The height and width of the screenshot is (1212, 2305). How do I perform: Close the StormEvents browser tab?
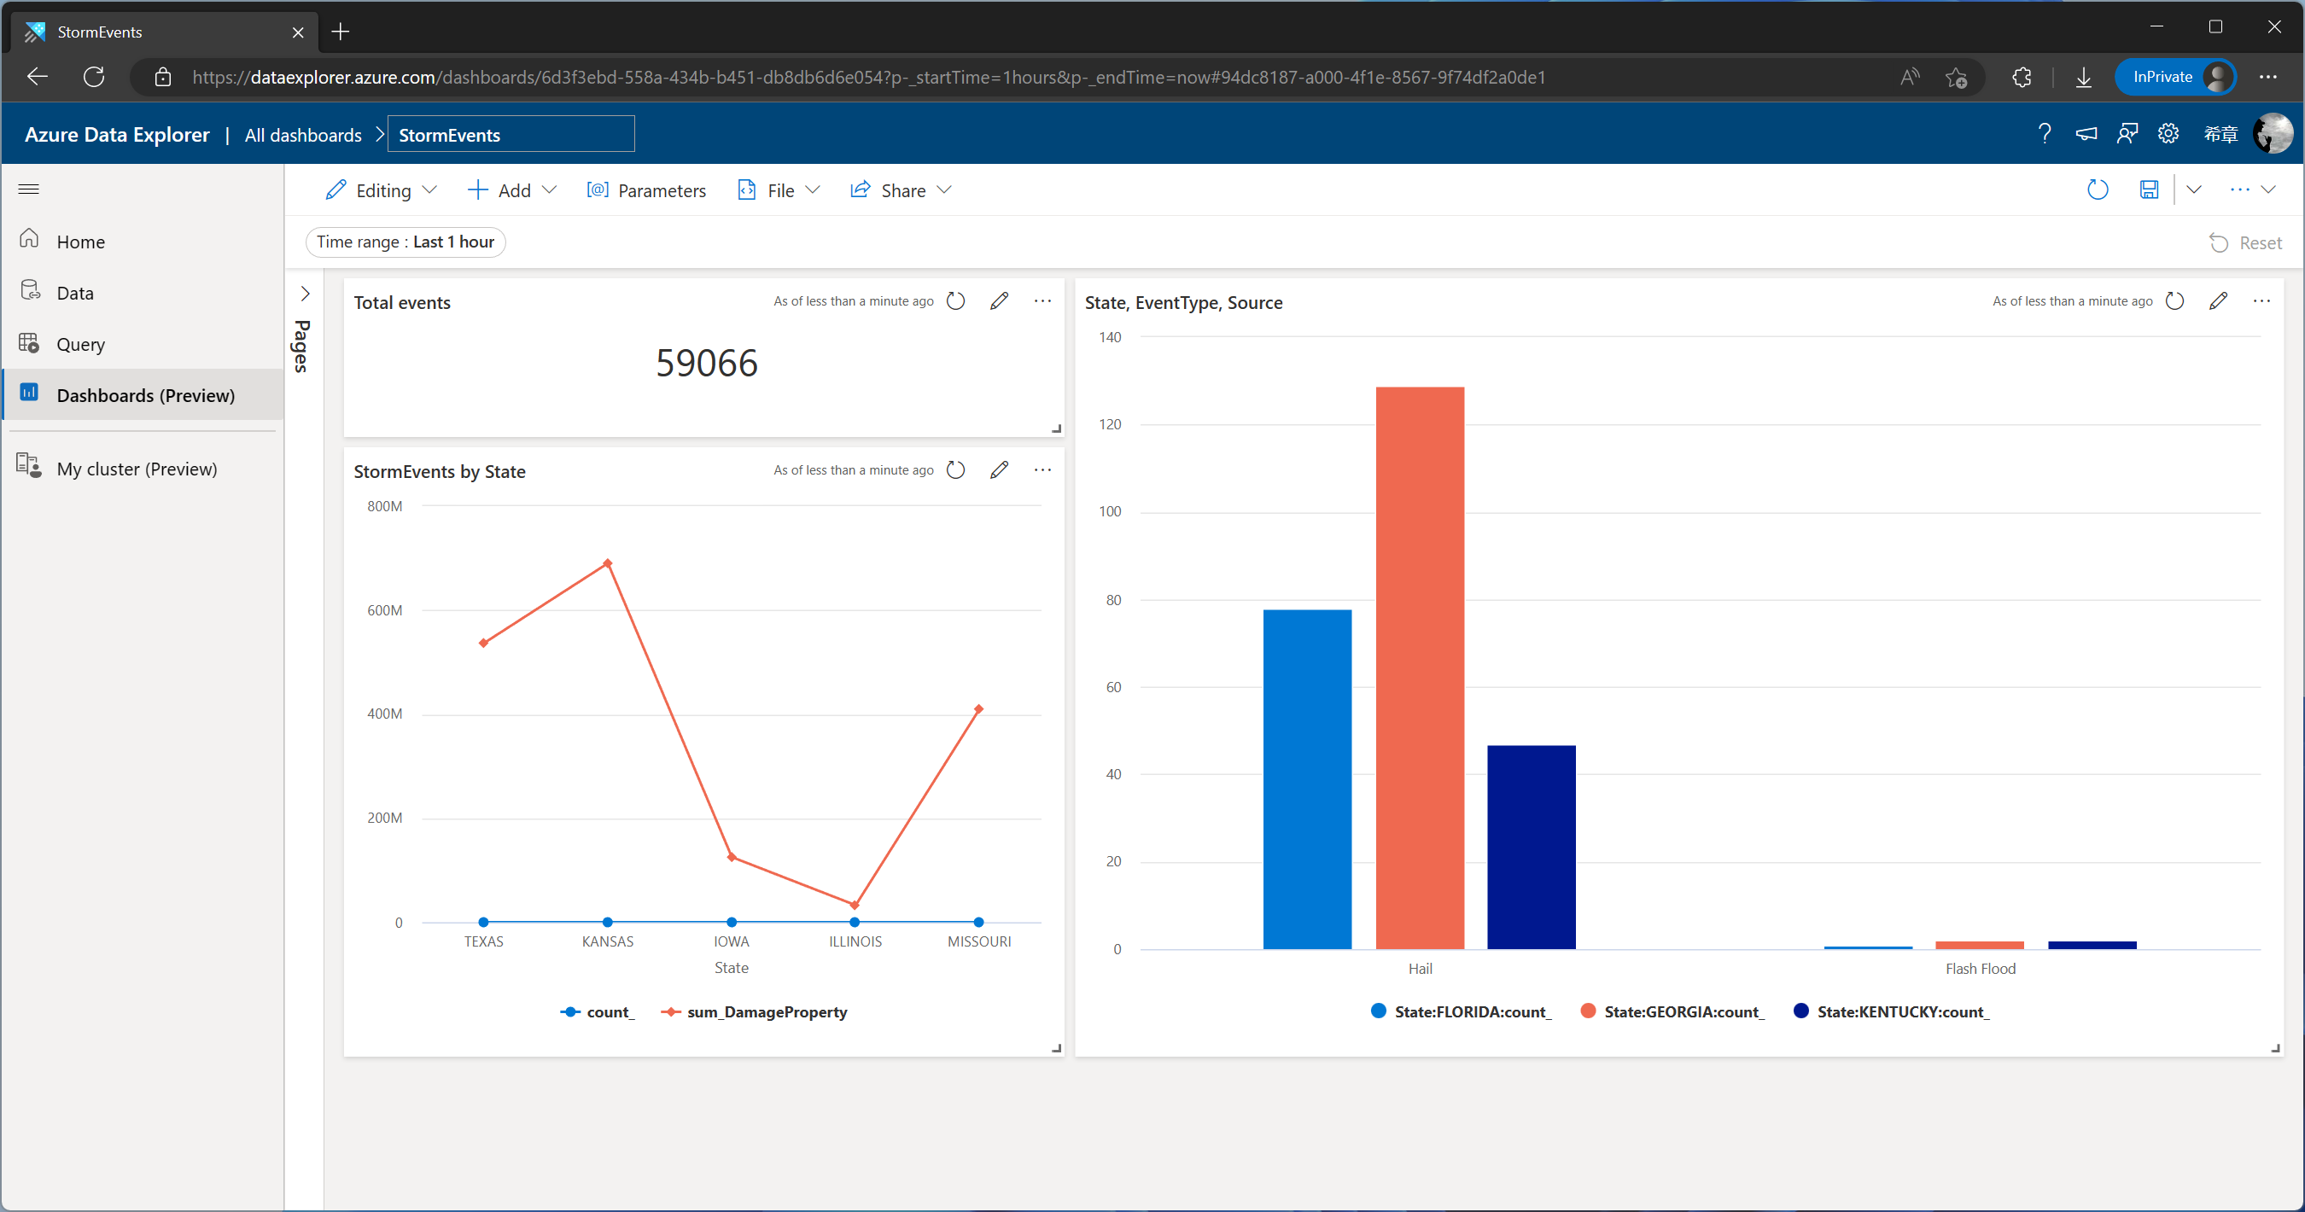click(298, 32)
